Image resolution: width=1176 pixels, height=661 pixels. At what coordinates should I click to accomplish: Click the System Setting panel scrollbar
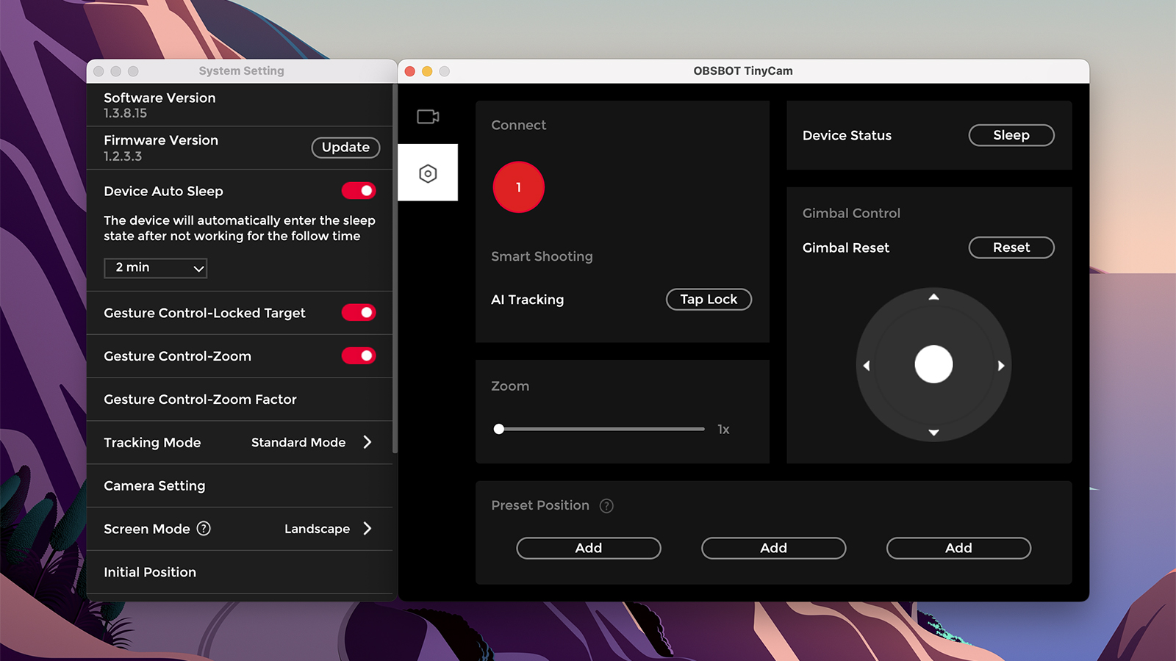pos(395,269)
